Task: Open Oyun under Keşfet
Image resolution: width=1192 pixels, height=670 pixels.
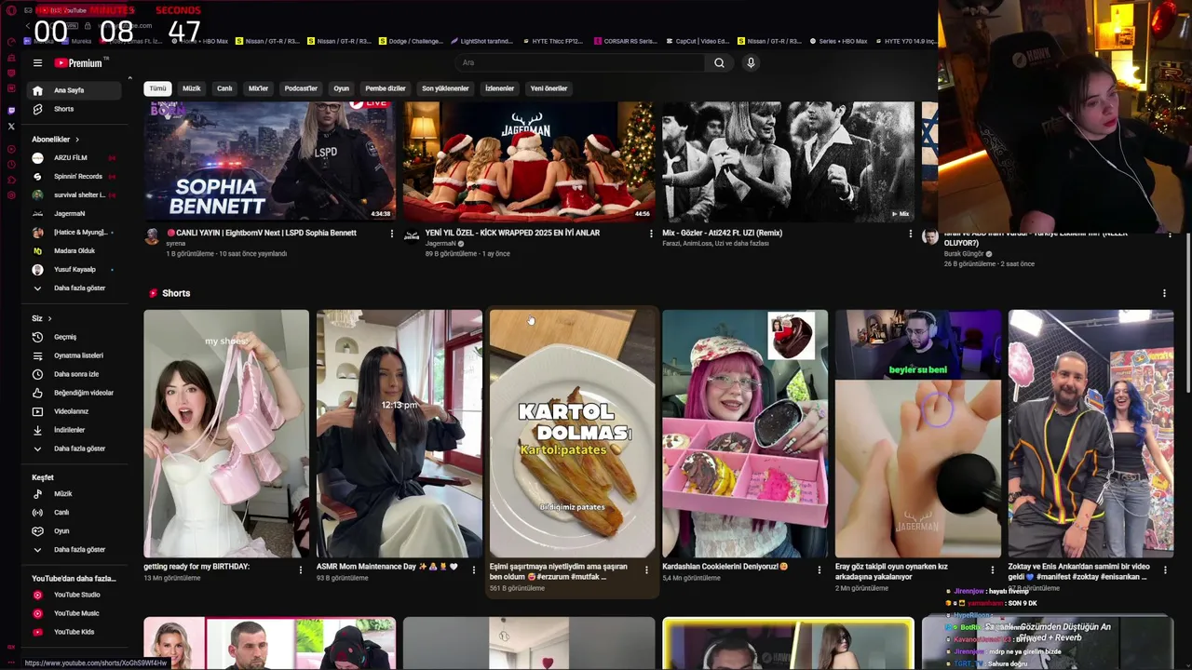Action: (x=74, y=531)
